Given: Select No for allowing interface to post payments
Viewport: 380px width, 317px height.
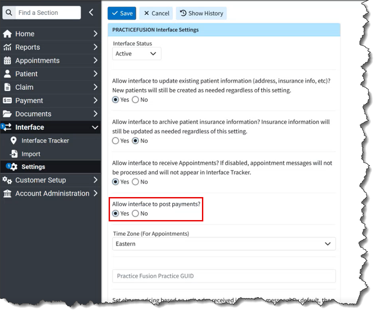Looking at the screenshot, I should pyautogui.click(x=136, y=214).
